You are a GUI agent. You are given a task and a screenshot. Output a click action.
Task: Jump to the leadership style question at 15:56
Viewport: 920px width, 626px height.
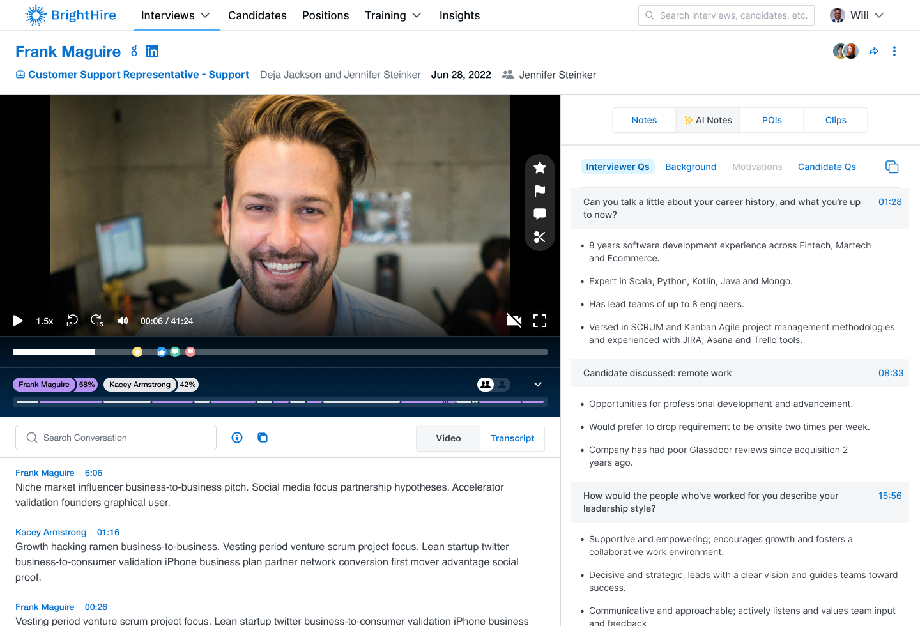coord(891,495)
